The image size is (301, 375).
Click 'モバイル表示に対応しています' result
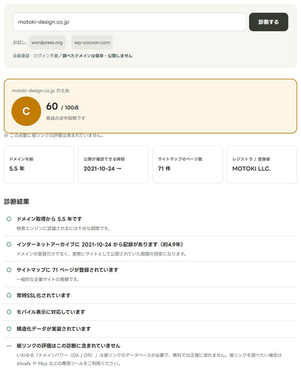51,312
